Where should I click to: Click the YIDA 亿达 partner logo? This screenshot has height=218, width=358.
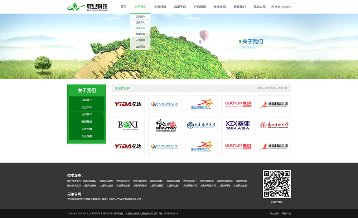click(x=128, y=104)
